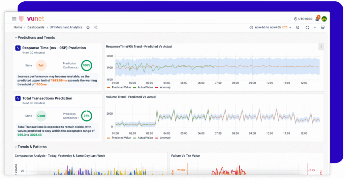Click the zoom out time range icon
This screenshot has height=179, width=345.
[x=298, y=28]
